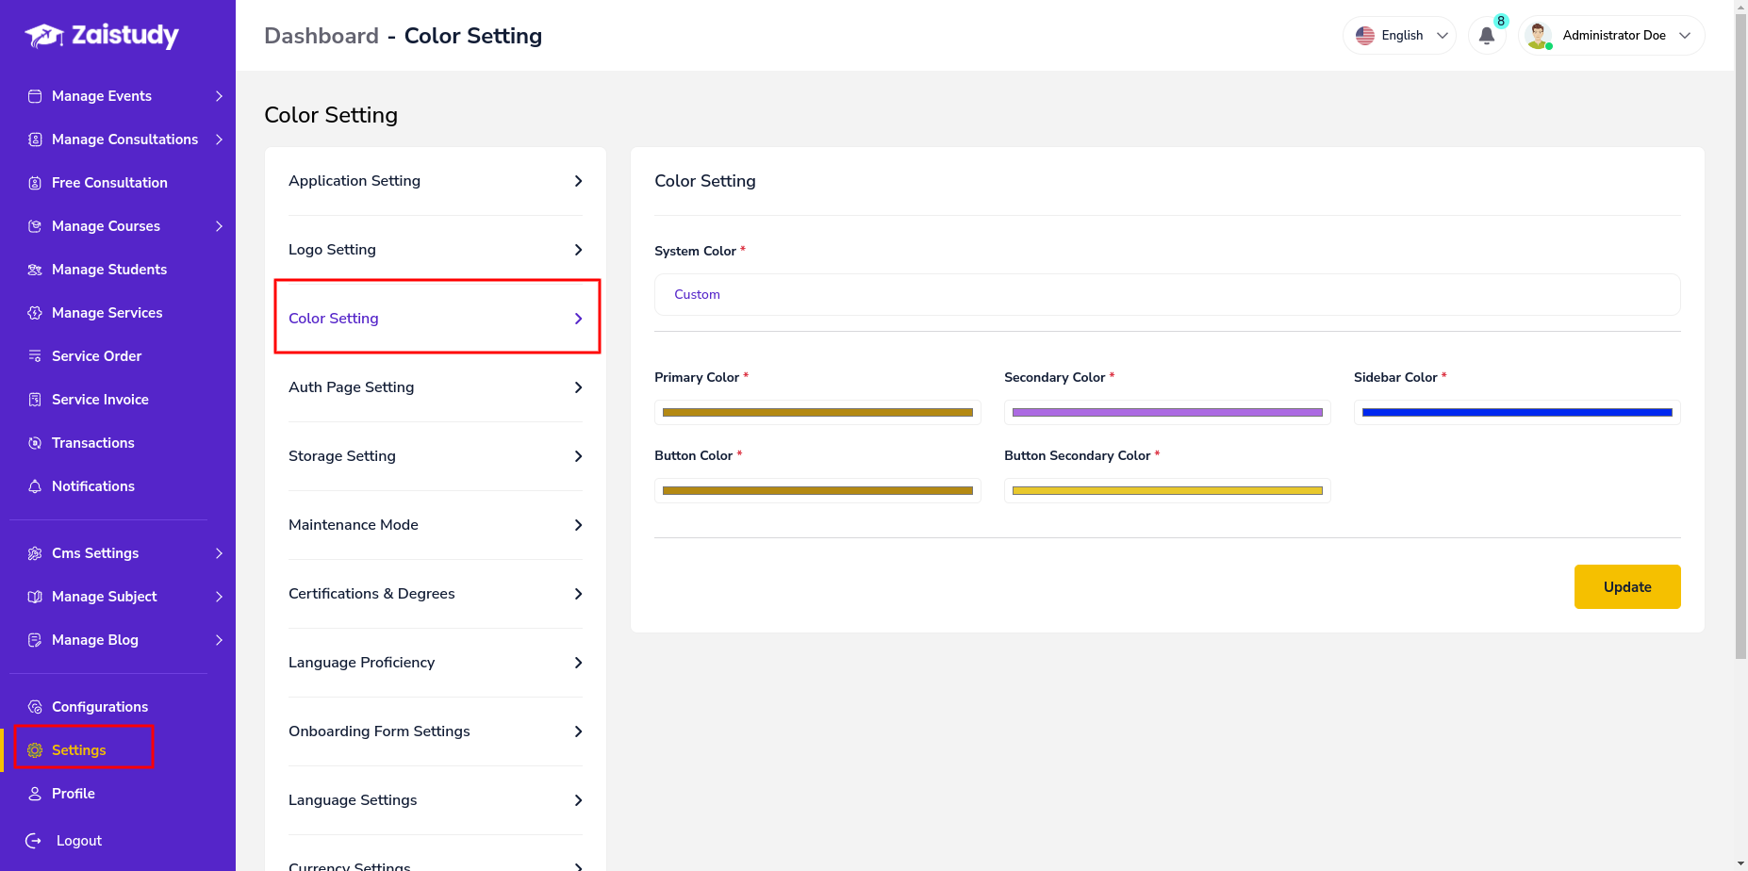The height and width of the screenshot is (871, 1748).
Task: Click the Zaistudy logo
Action: tap(102, 36)
